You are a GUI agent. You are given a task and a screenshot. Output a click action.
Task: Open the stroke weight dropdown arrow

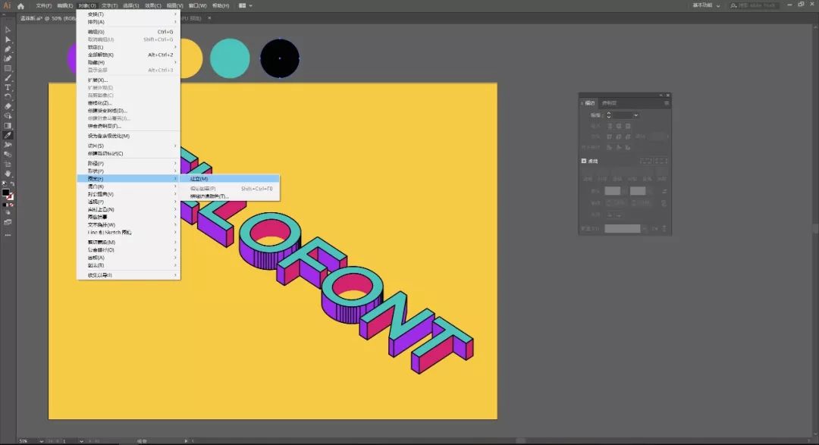635,115
